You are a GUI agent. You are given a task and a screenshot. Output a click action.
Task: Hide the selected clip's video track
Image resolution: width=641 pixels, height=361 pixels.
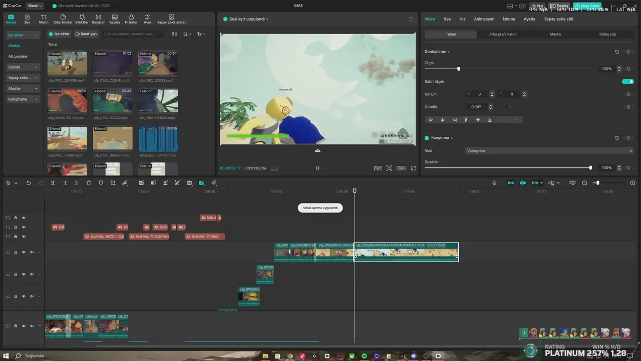(x=24, y=252)
